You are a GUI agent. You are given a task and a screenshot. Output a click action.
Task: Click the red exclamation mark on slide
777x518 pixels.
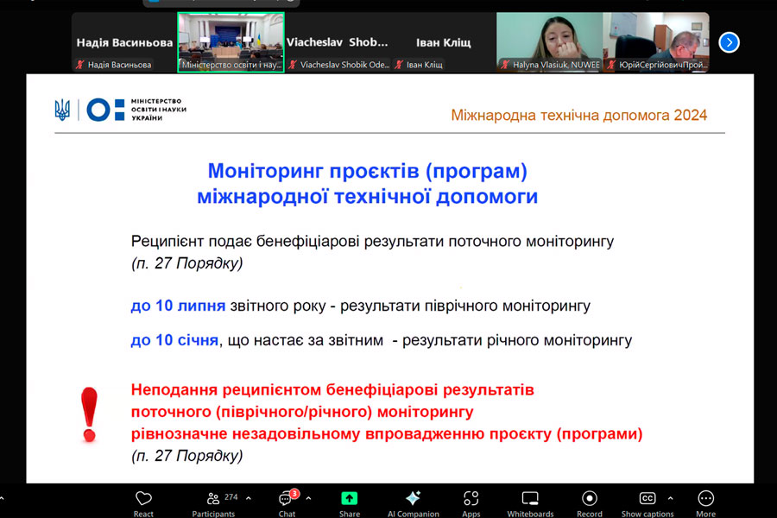(89, 414)
